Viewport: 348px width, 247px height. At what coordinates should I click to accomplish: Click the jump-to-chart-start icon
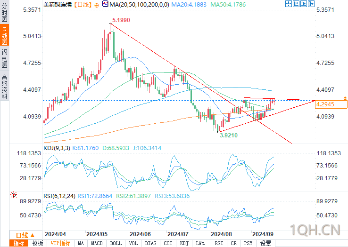point(296,4)
